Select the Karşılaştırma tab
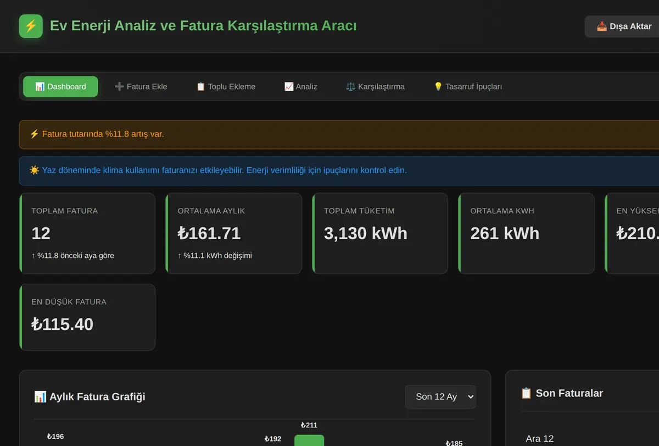 point(375,86)
